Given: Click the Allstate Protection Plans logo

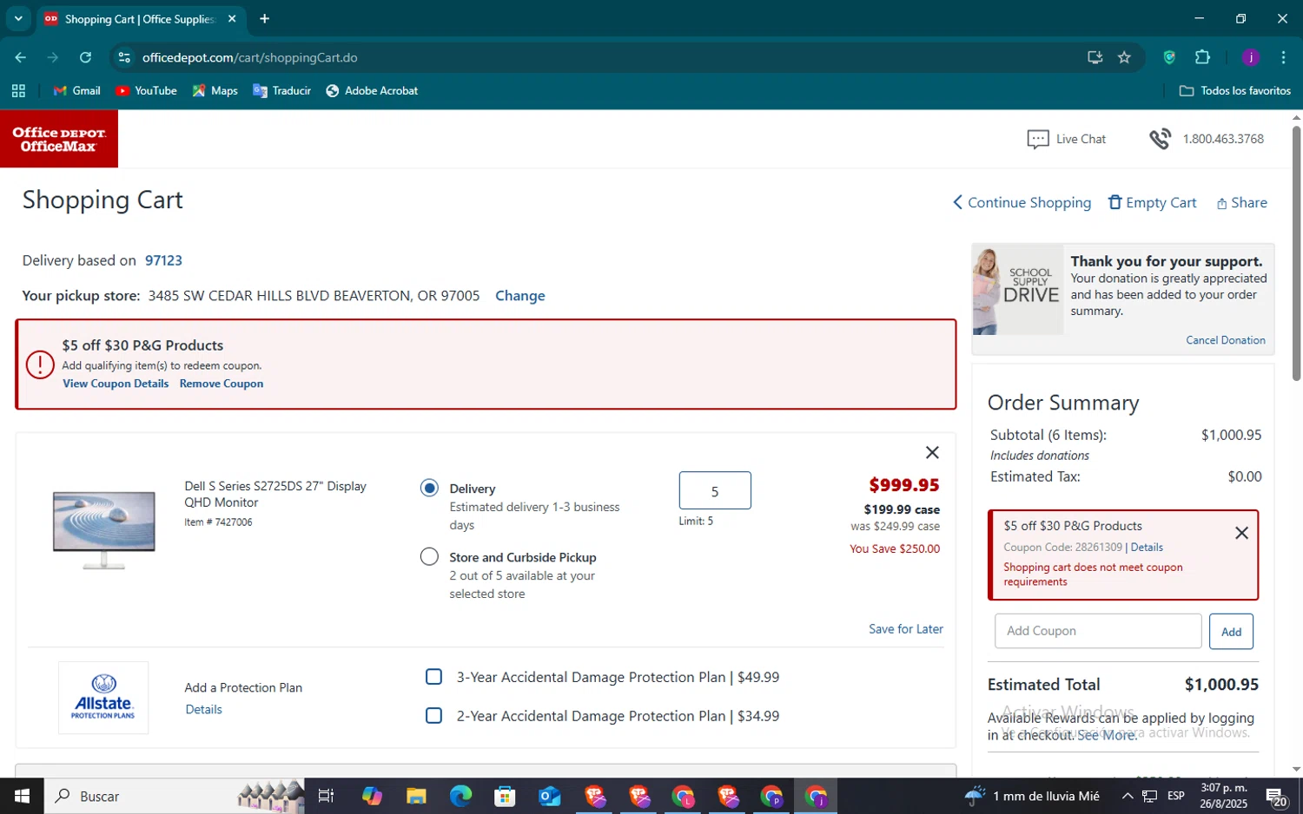Looking at the screenshot, I should (103, 698).
